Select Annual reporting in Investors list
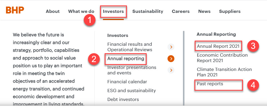 click(126, 59)
